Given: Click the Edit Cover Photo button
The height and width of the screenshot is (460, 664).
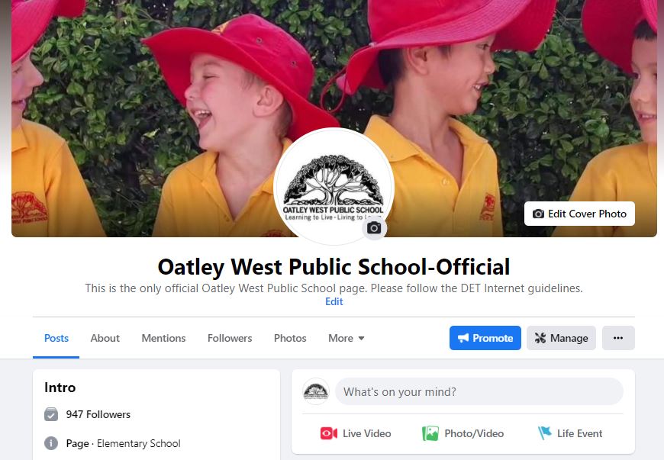Looking at the screenshot, I should [579, 214].
